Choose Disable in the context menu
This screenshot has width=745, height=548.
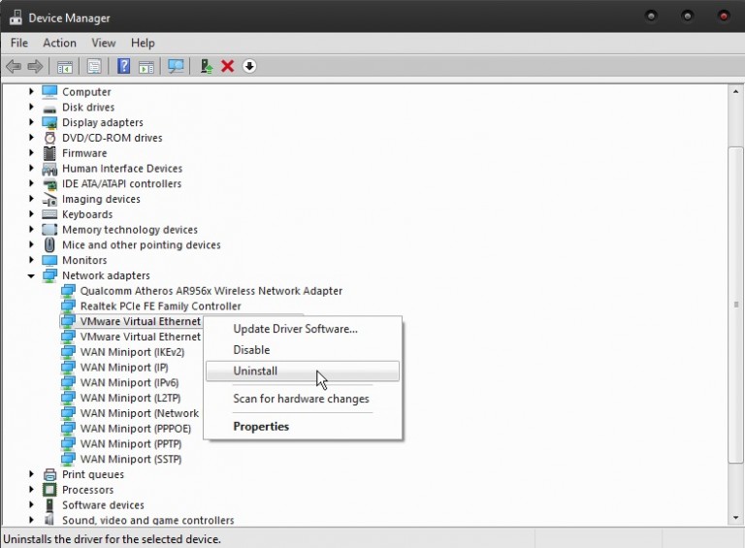pos(251,350)
